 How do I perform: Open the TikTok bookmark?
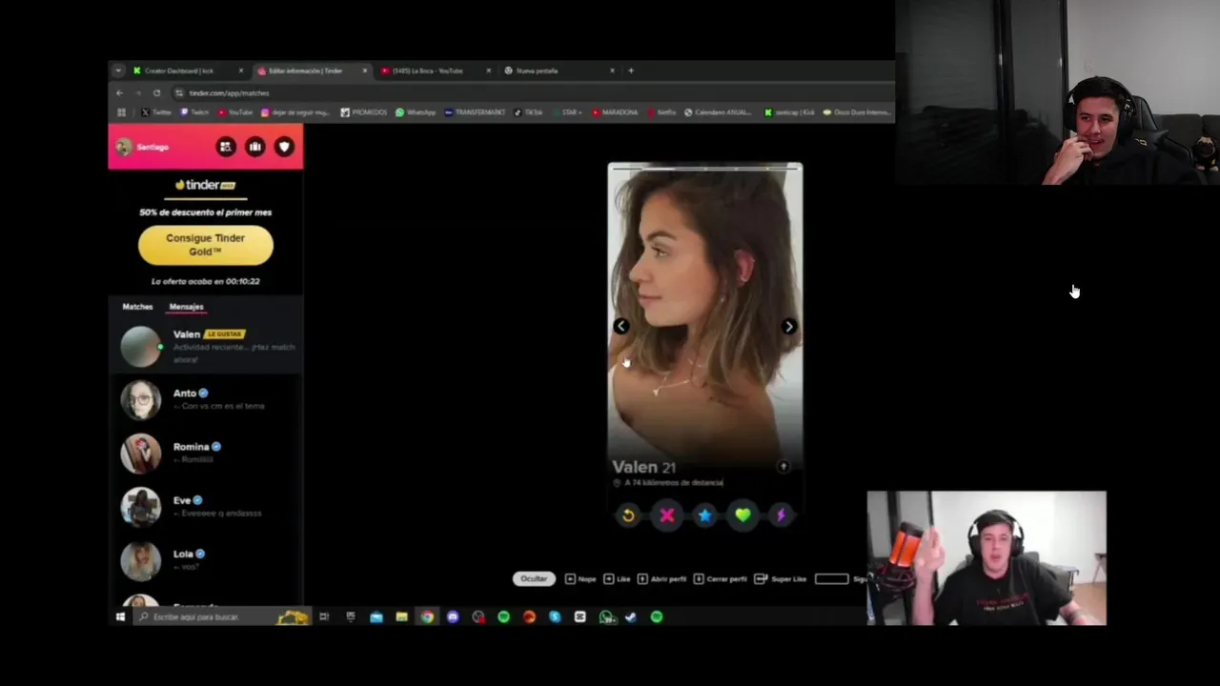(x=529, y=112)
